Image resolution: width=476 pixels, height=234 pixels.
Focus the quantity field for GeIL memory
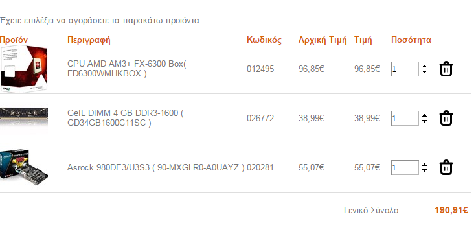[x=405, y=118]
